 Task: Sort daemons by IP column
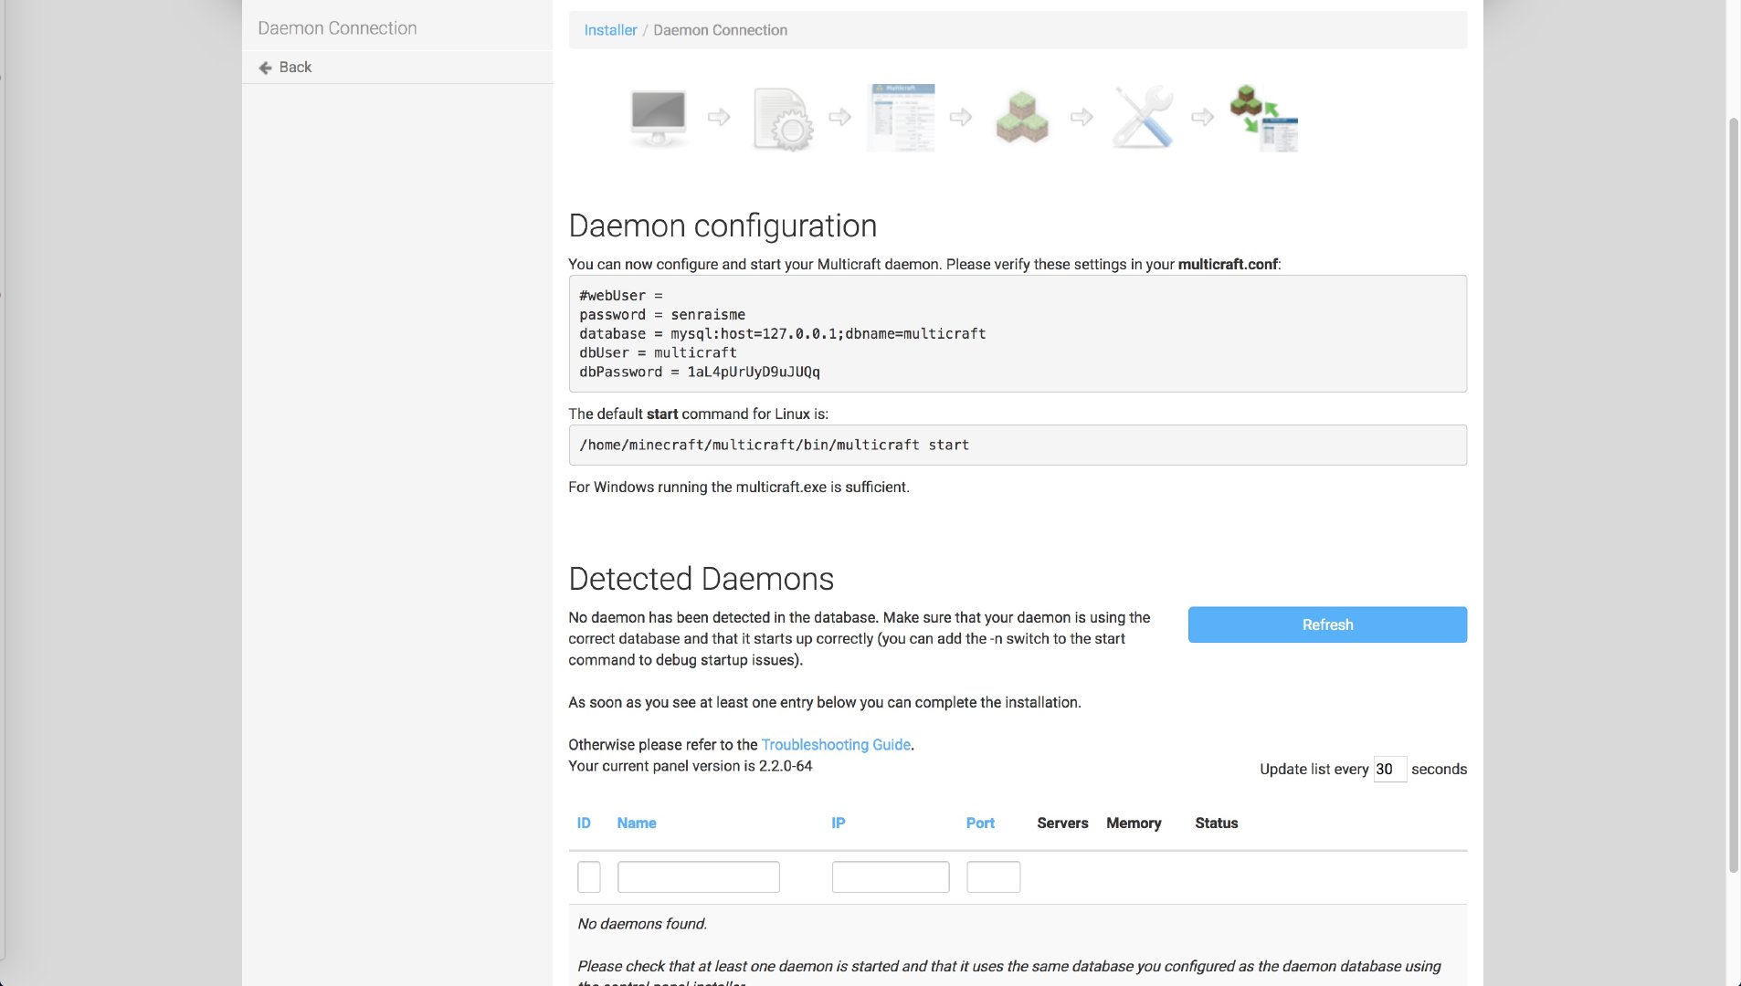tap(838, 823)
